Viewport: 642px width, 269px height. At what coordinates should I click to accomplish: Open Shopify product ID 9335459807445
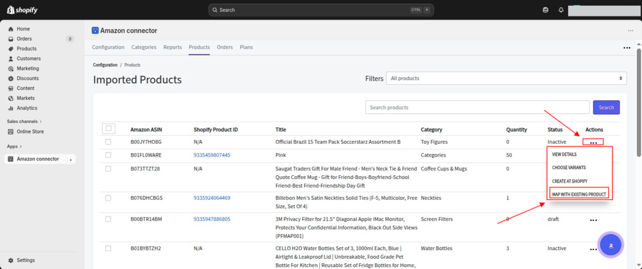(x=212, y=155)
